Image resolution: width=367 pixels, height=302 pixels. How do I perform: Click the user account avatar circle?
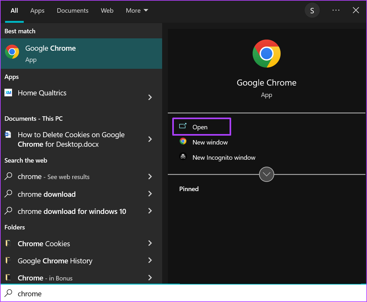pos(312,10)
